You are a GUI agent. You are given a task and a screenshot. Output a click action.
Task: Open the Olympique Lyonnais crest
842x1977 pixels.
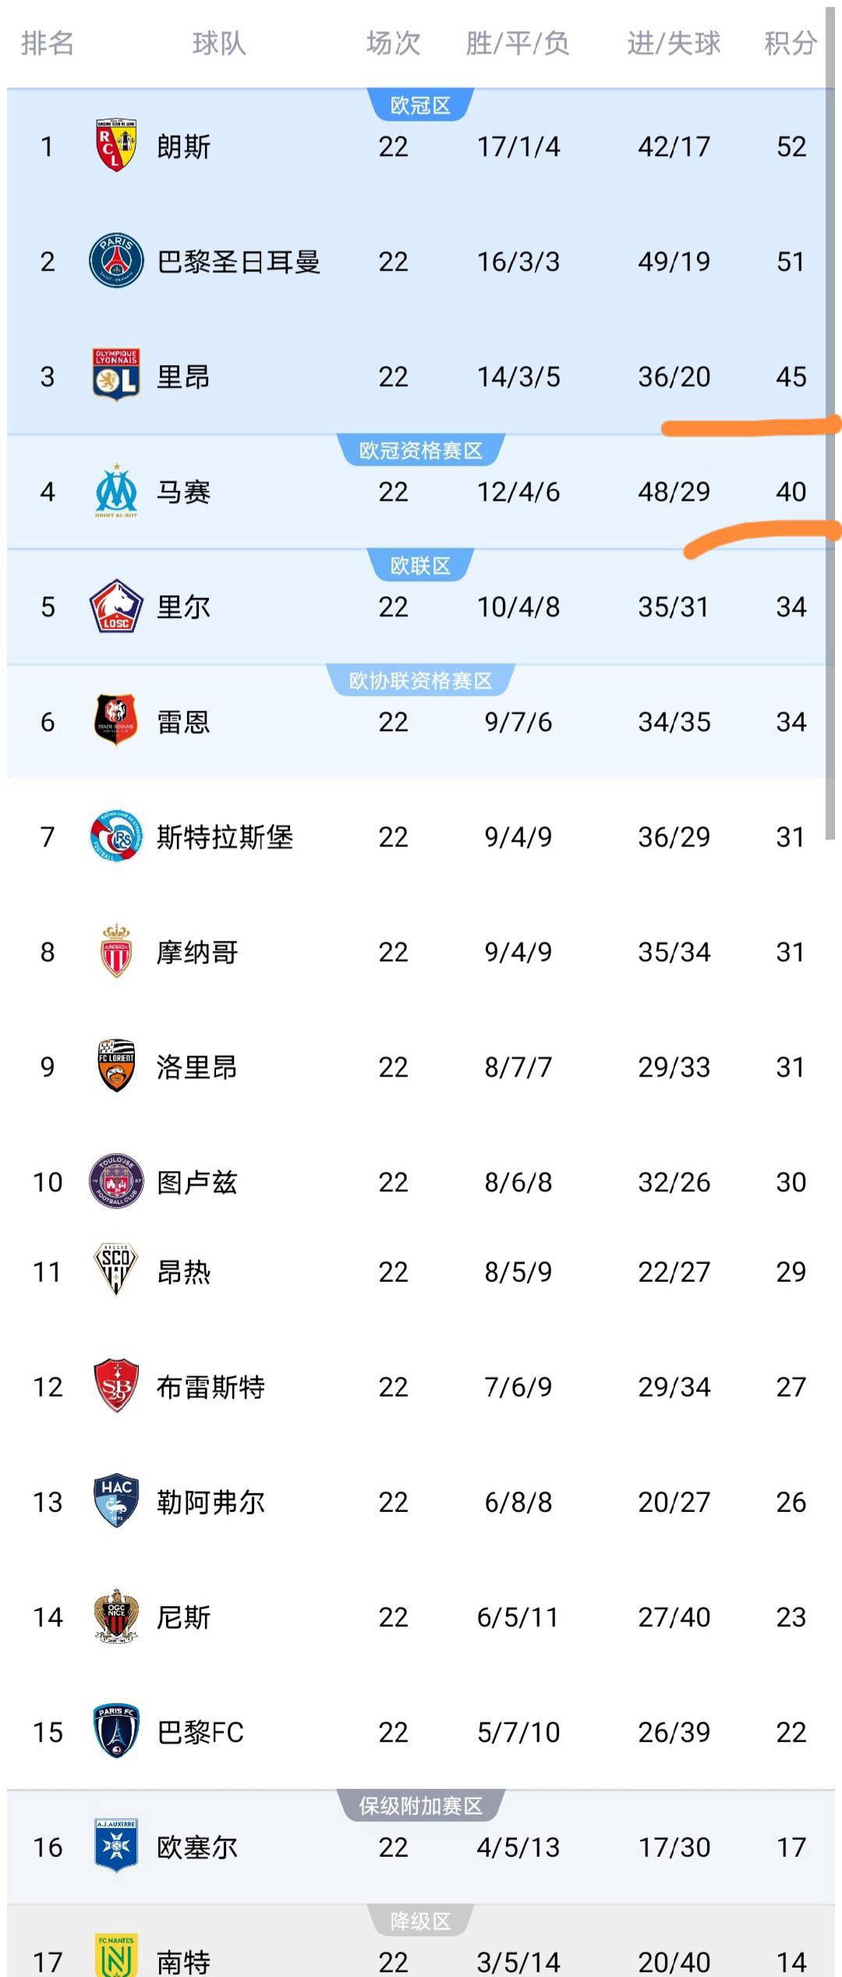(x=116, y=376)
